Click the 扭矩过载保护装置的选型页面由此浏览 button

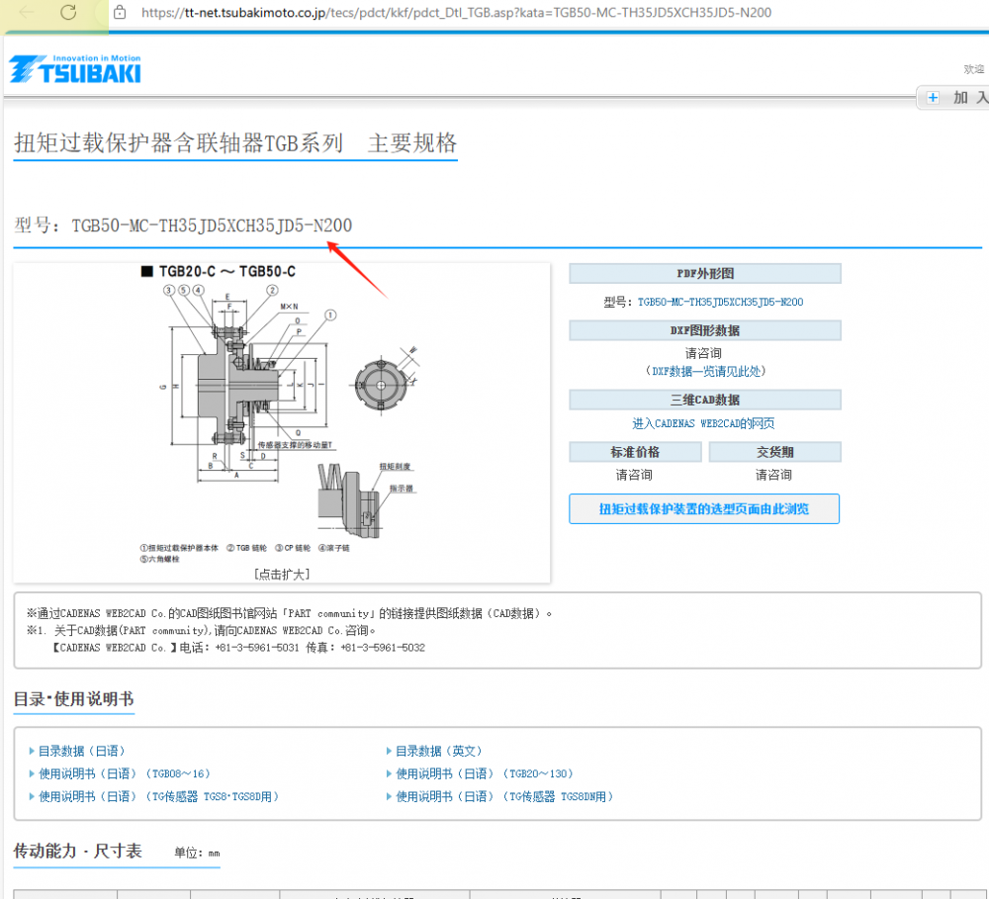[x=704, y=509]
